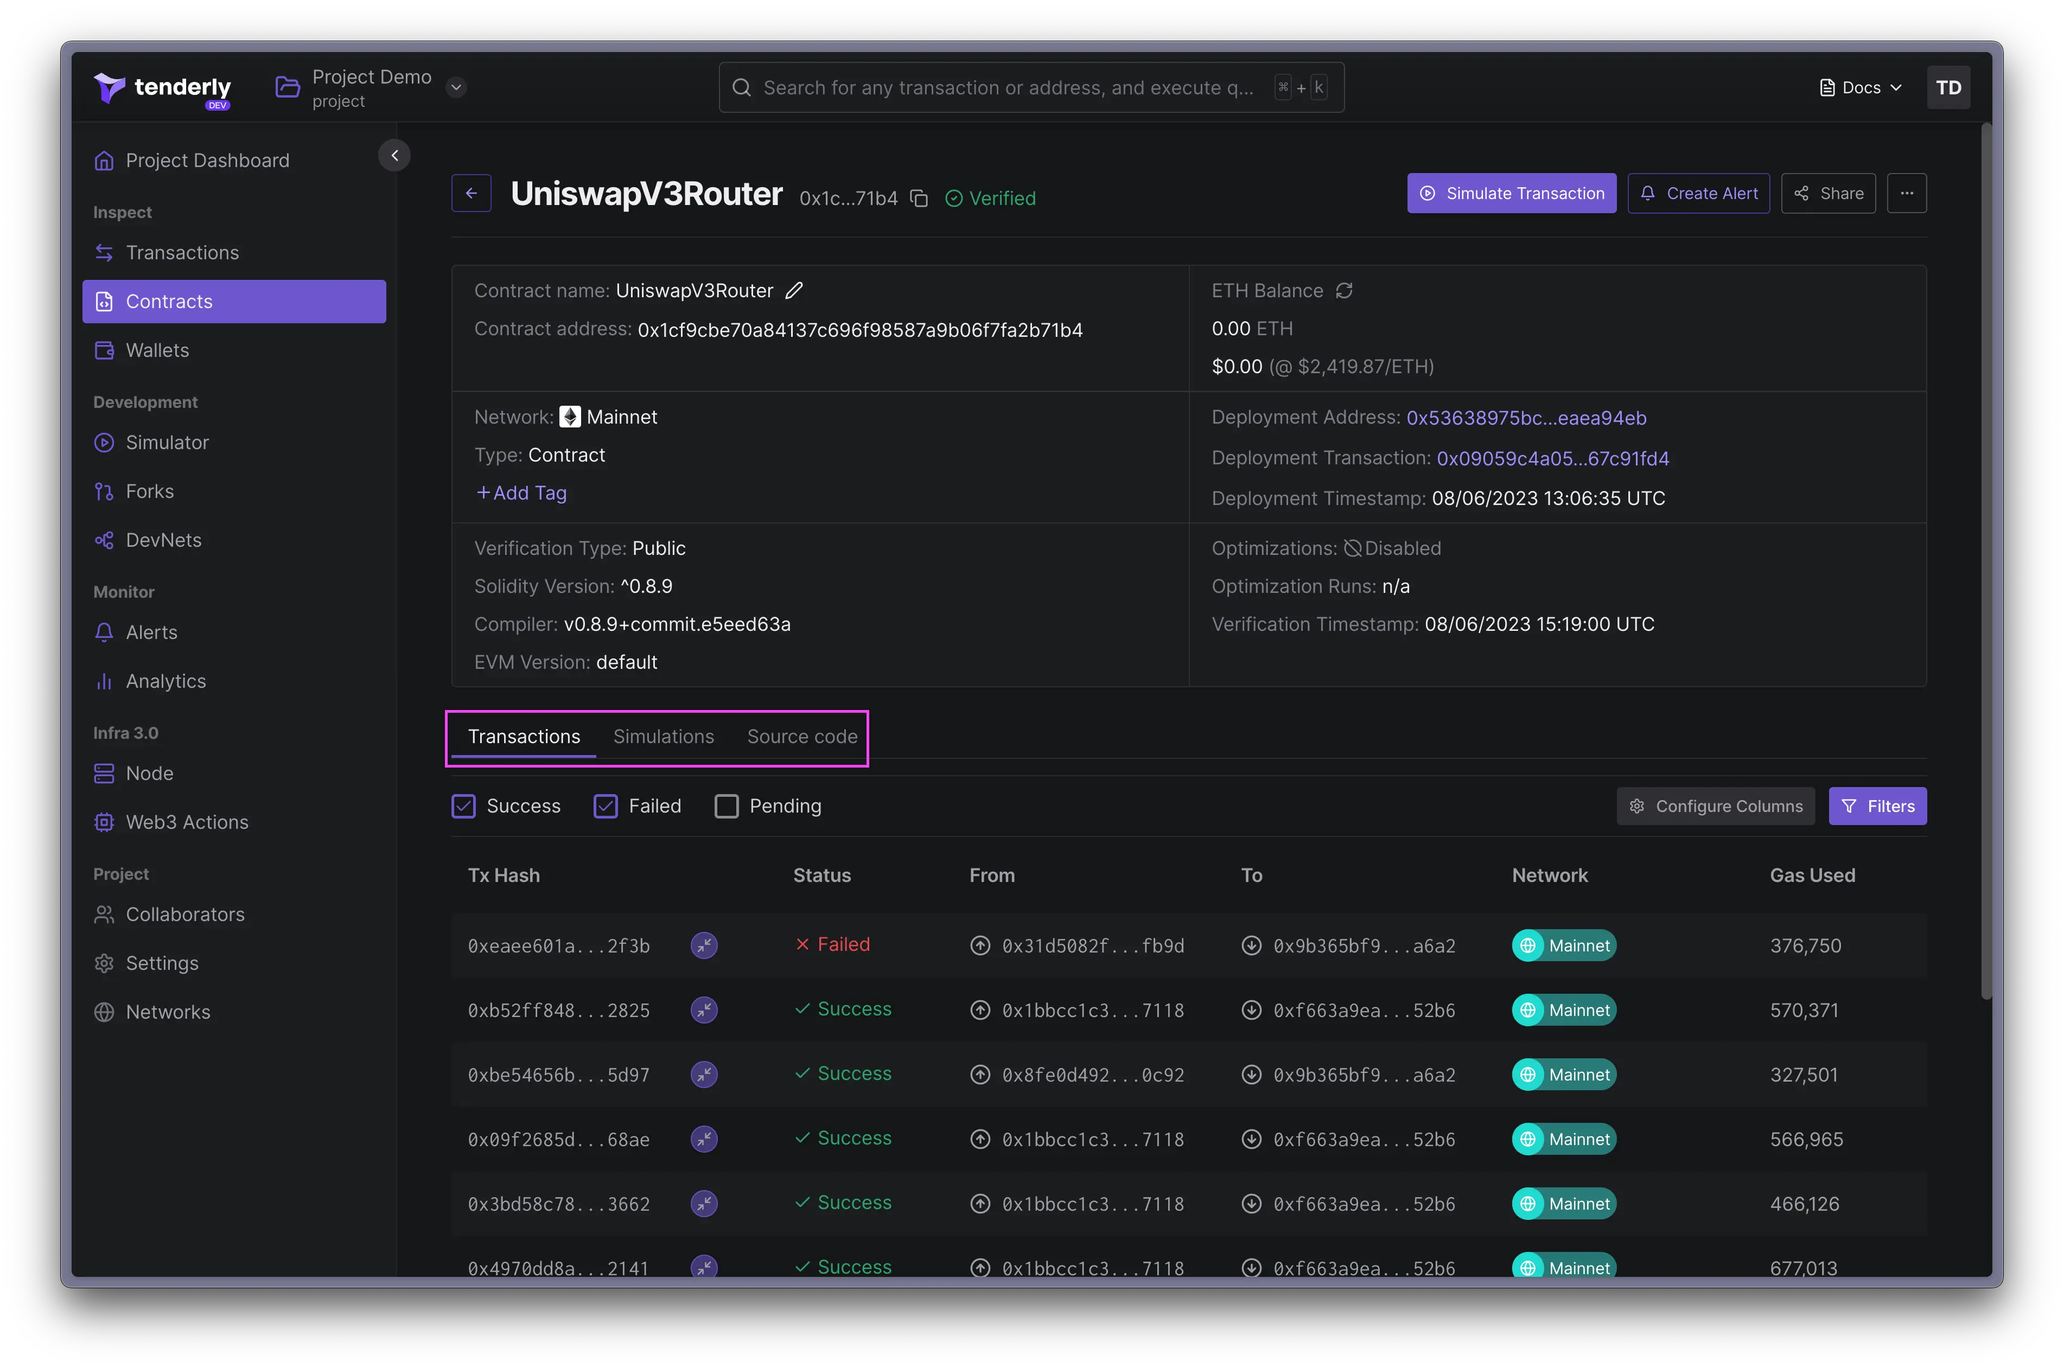Click the Simulate Transaction button

pyautogui.click(x=1511, y=193)
